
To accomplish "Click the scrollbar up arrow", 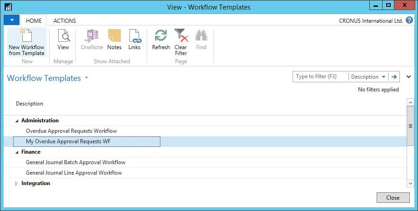I will (410, 102).
